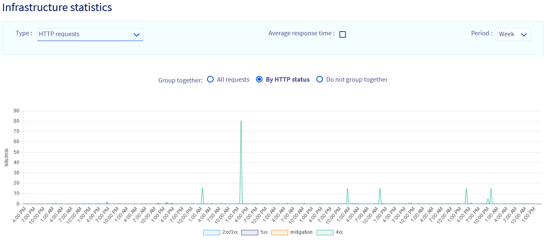Toggle the 4xx green legend swatch
The width and height of the screenshot is (546, 240).
pyautogui.click(x=325, y=233)
